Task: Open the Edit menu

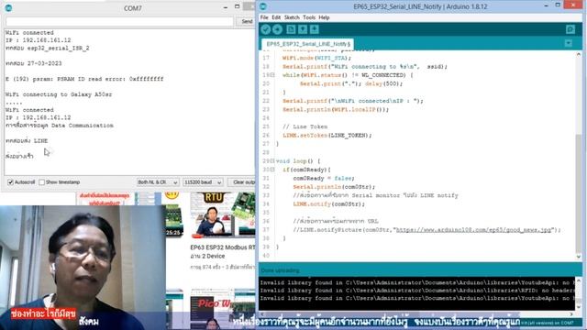Action: (x=276, y=17)
